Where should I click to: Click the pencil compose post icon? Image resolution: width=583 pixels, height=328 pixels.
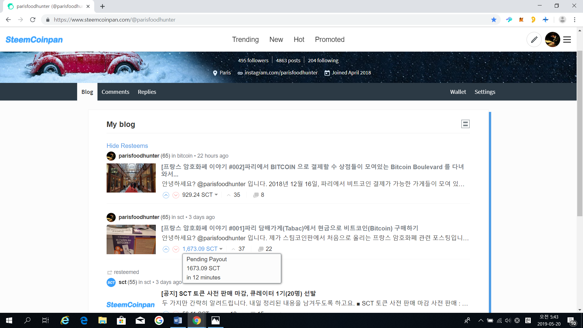click(x=534, y=39)
